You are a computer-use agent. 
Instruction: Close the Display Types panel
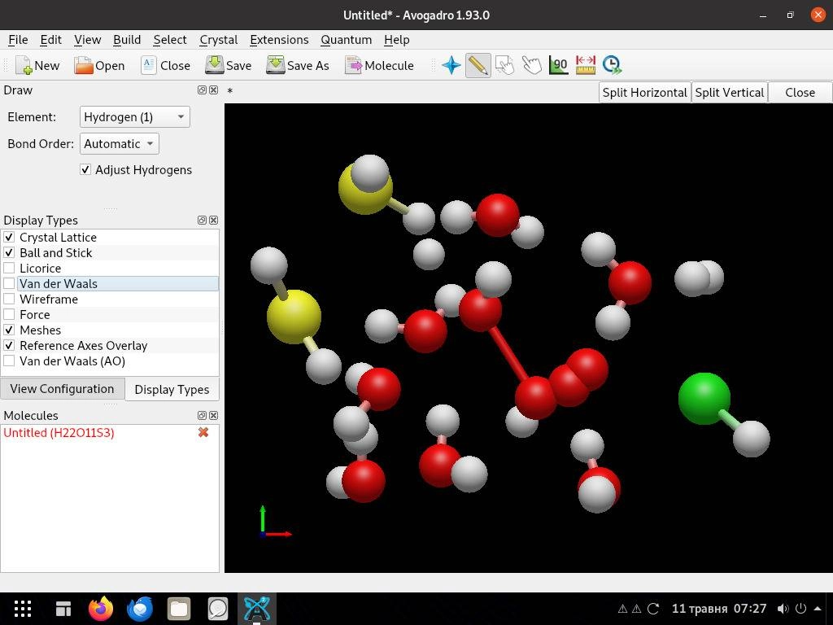[x=214, y=220]
